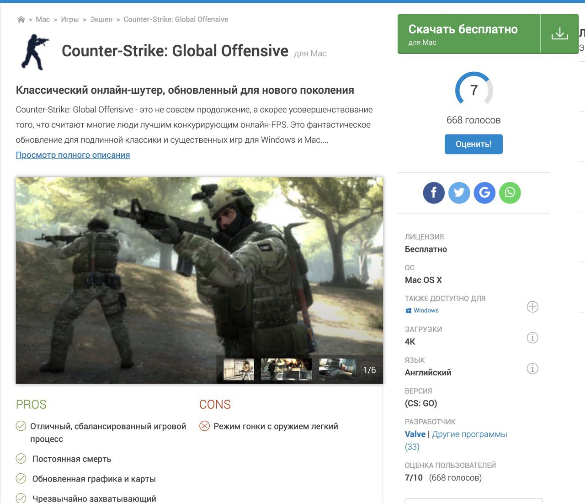This screenshot has height=503, width=585.
Task: Go to home via breadcrumb house icon
Action: (x=21, y=20)
